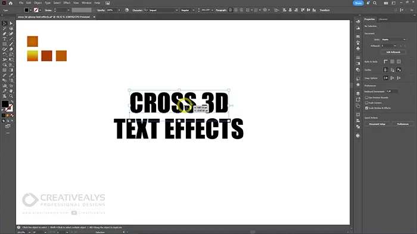
Task: Toggle Show Transparency Grid button
Action: [399, 62]
